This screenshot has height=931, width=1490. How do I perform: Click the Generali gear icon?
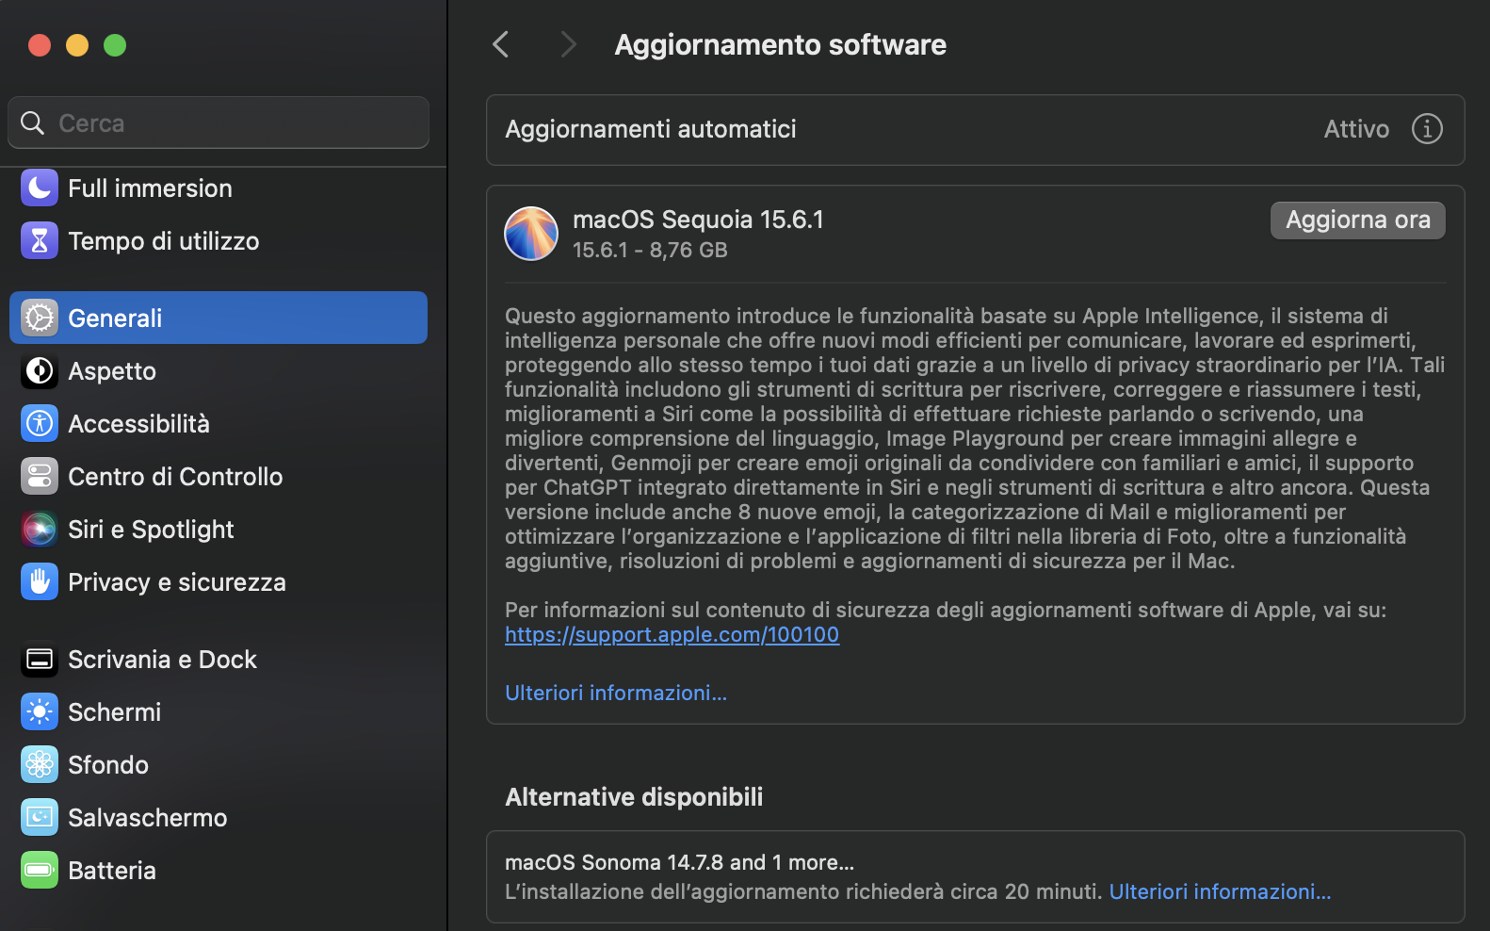click(40, 318)
